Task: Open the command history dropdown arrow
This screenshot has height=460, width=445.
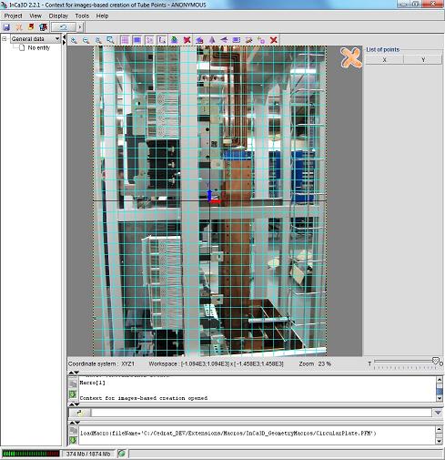Action: [438, 413]
